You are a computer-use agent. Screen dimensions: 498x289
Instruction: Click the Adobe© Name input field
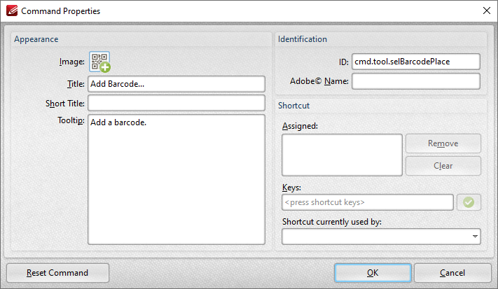(x=416, y=81)
